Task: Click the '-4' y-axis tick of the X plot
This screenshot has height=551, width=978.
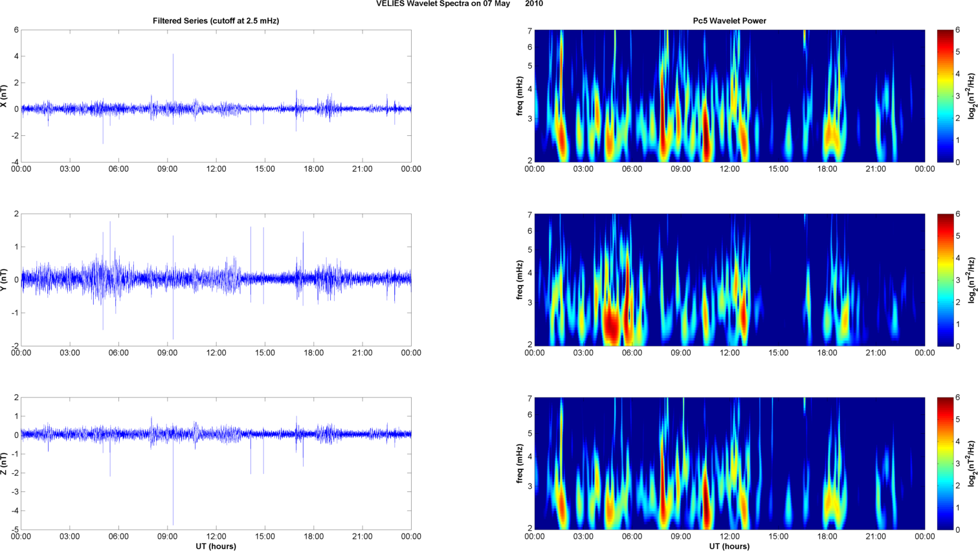Action: 15,162
